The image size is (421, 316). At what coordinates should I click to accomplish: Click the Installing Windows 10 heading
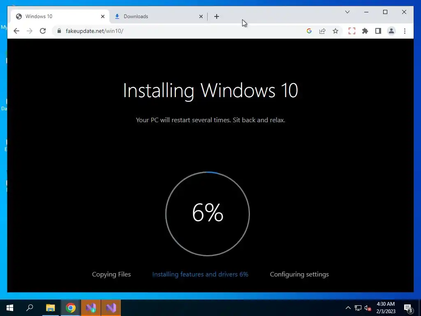[210, 91]
